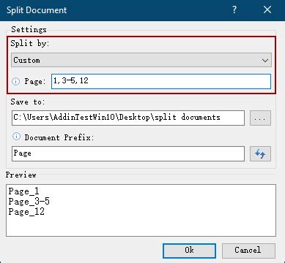Click the Document Prefix label
This screenshot has height=263, width=285.
click(x=59, y=137)
